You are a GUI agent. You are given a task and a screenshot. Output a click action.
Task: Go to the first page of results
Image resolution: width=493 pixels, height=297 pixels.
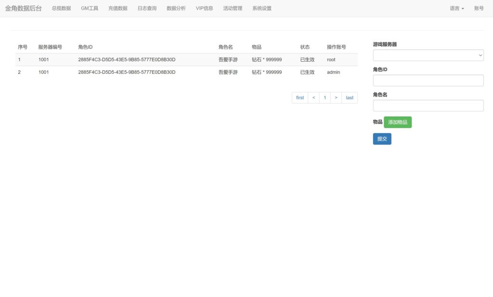tap(299, 97)
